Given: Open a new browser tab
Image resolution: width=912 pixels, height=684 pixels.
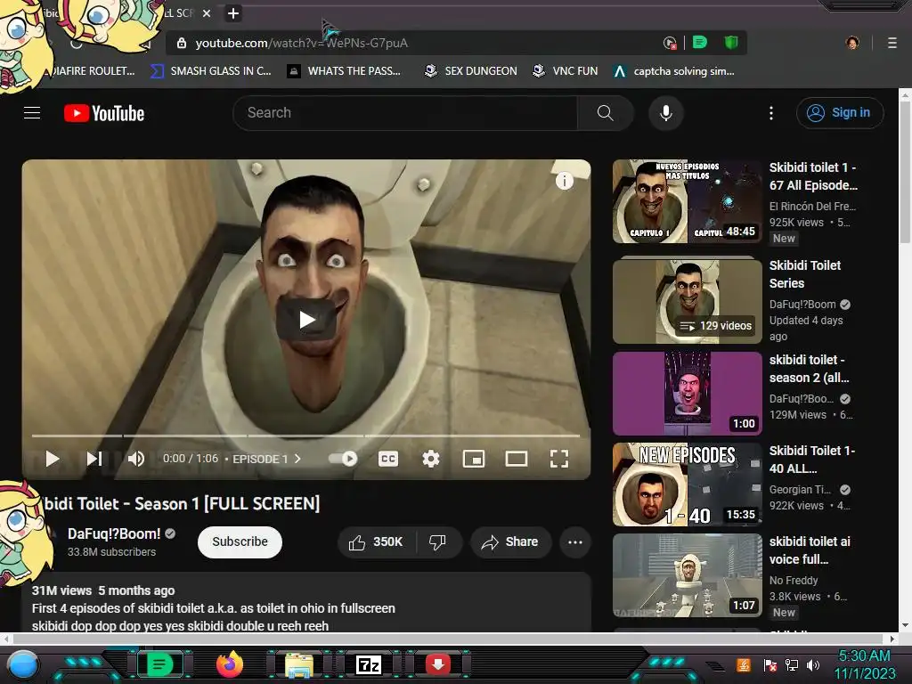Looking at the screenshot, I should [233, 13].
